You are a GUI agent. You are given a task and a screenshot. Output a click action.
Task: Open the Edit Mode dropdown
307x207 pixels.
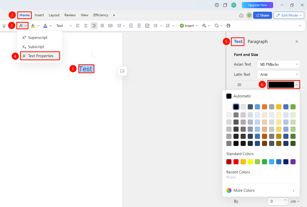click(289, 15)
